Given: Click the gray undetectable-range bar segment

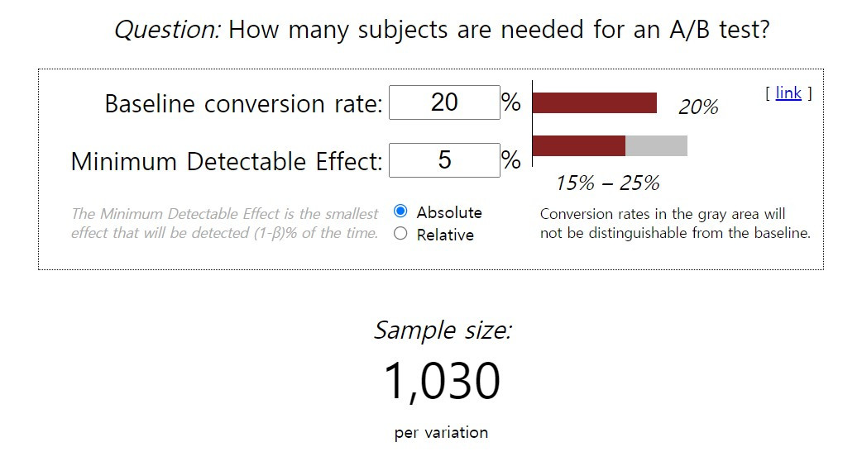Looking at the screenshot, I should point(656,146).
